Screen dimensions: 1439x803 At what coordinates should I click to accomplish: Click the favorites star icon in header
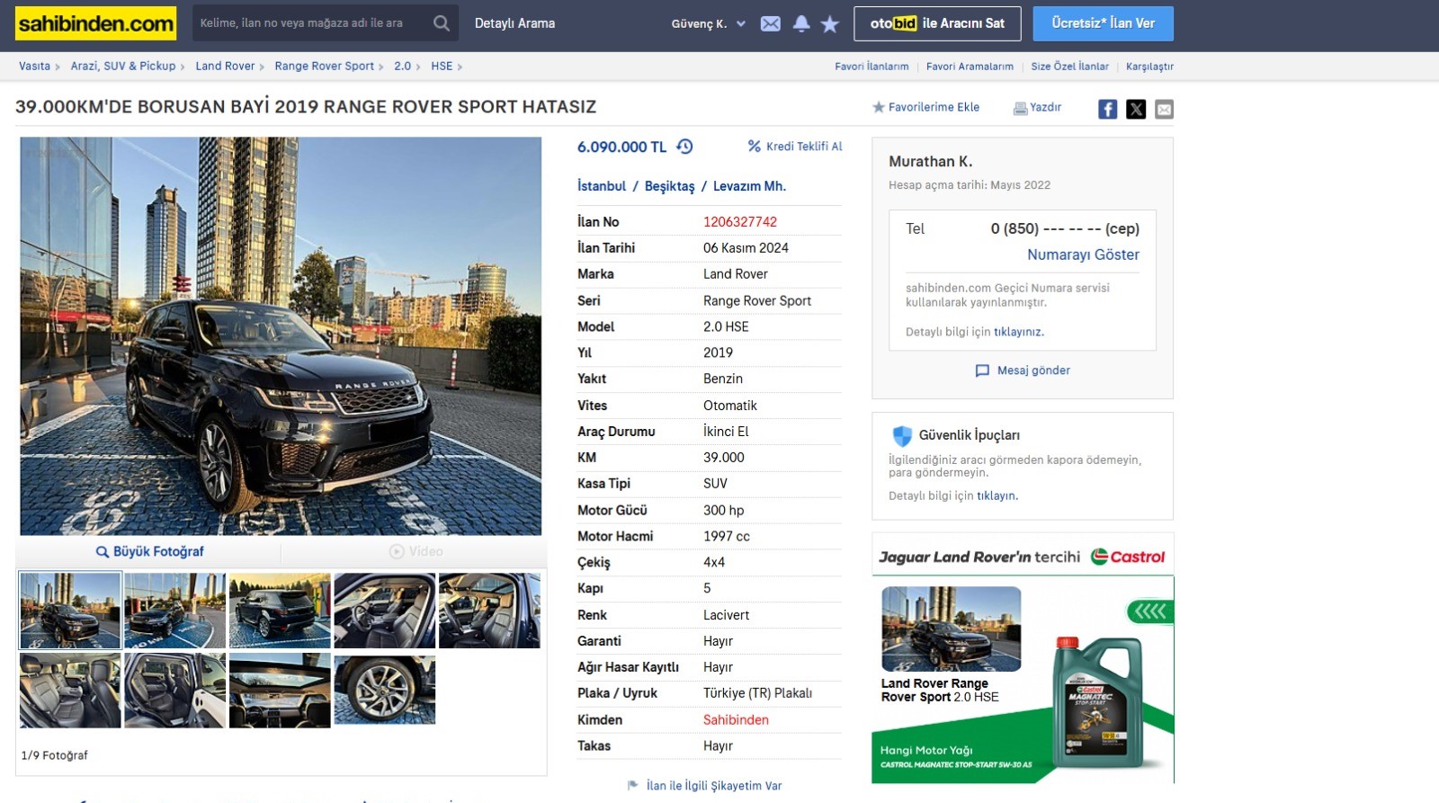(830, 24)
